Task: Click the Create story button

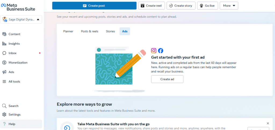Action: (181, 6)
